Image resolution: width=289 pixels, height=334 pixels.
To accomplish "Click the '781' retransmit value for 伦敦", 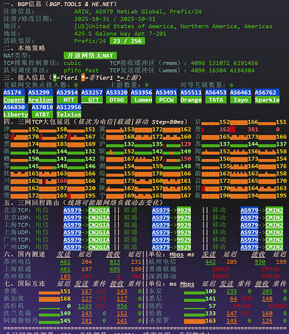I will (246, 313).
